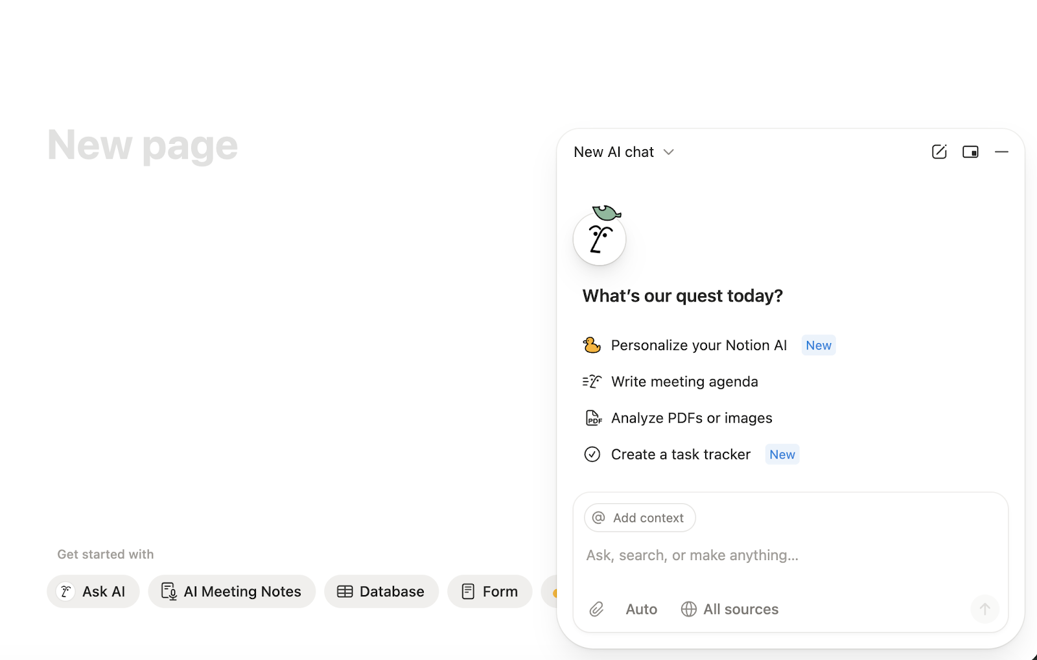Insert a Database from Get started
Viewport: 1037px width, 660px height.
pyautogui.click(x=382, y=591)
